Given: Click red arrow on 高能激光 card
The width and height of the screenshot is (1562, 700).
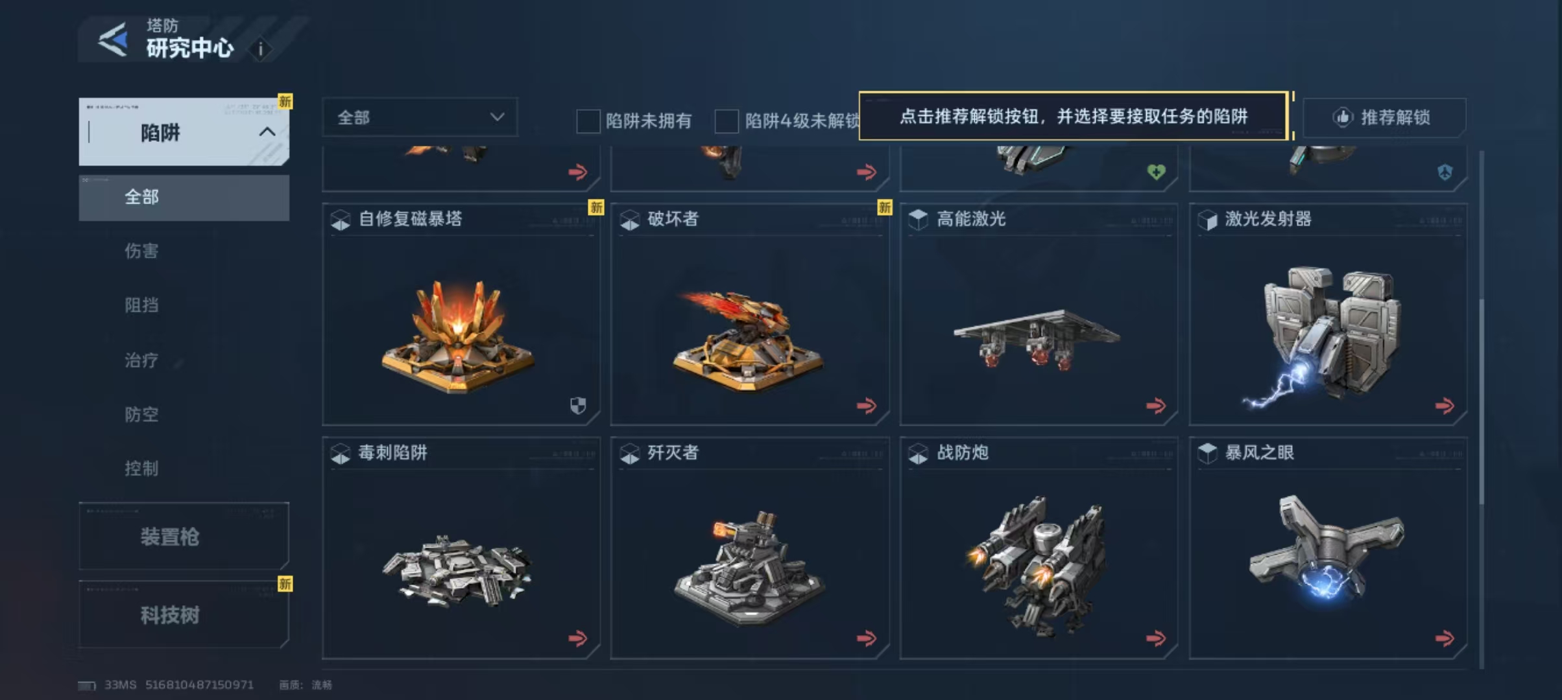Looking at the screenshot, I should [1155, 406].
